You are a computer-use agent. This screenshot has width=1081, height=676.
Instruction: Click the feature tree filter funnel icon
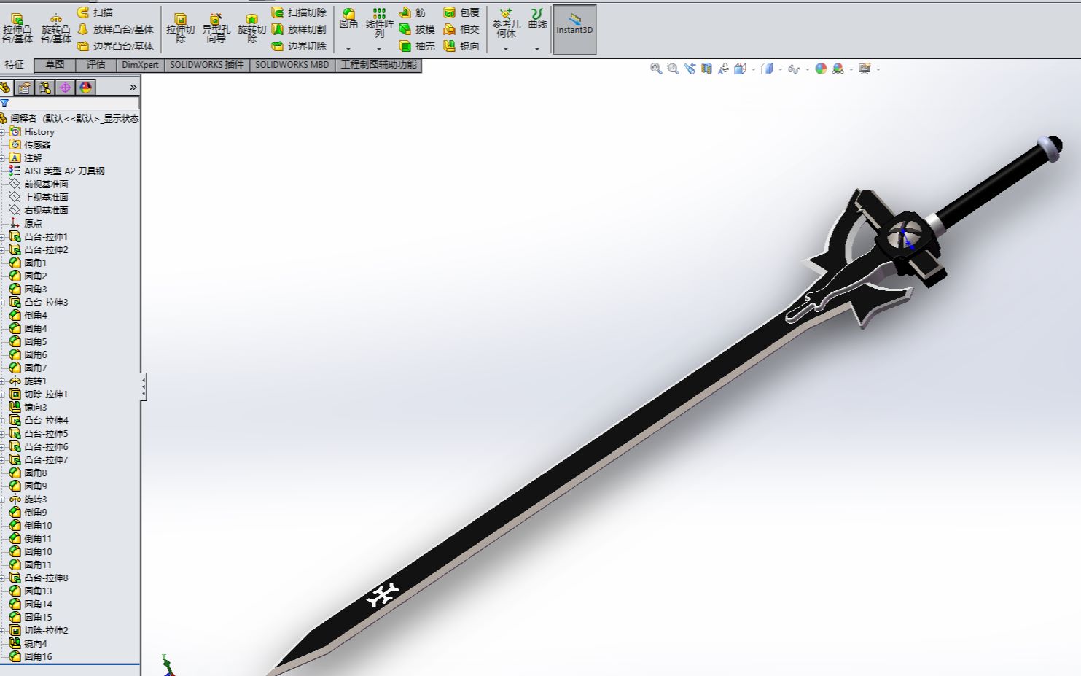(x=4, y=104)
